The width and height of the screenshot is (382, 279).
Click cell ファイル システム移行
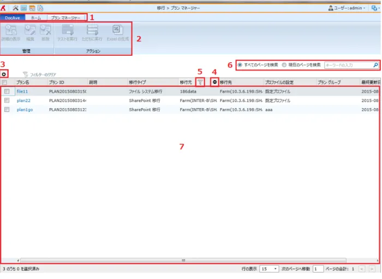point(146,91)
